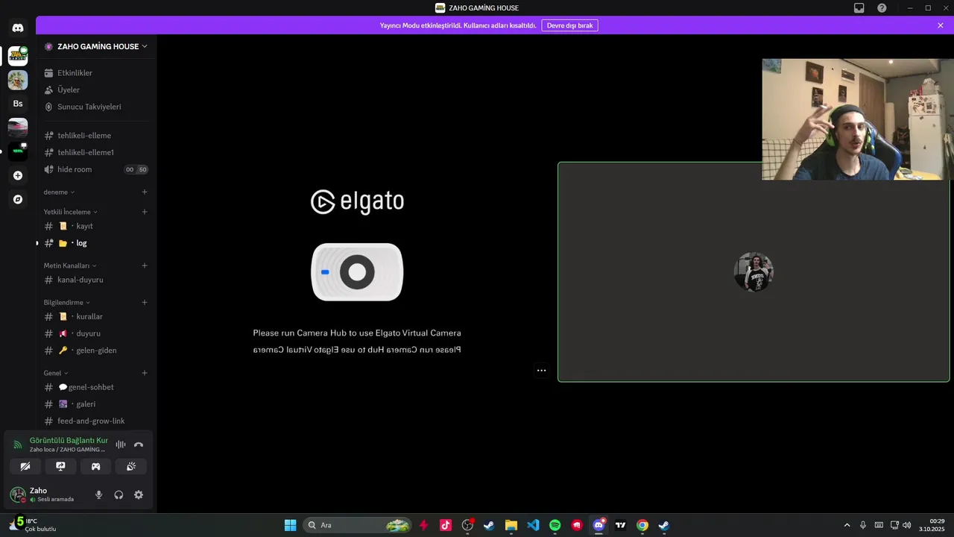
Task: Open Google Chrome from the taskbar
Action: (x=642, y=525)
